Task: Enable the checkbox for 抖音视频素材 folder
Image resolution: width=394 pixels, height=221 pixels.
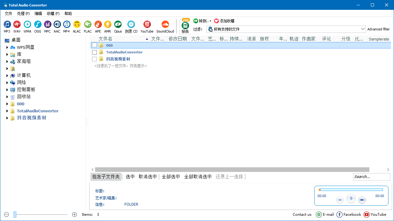Action: pyautogui.click(x=94, y=59)
